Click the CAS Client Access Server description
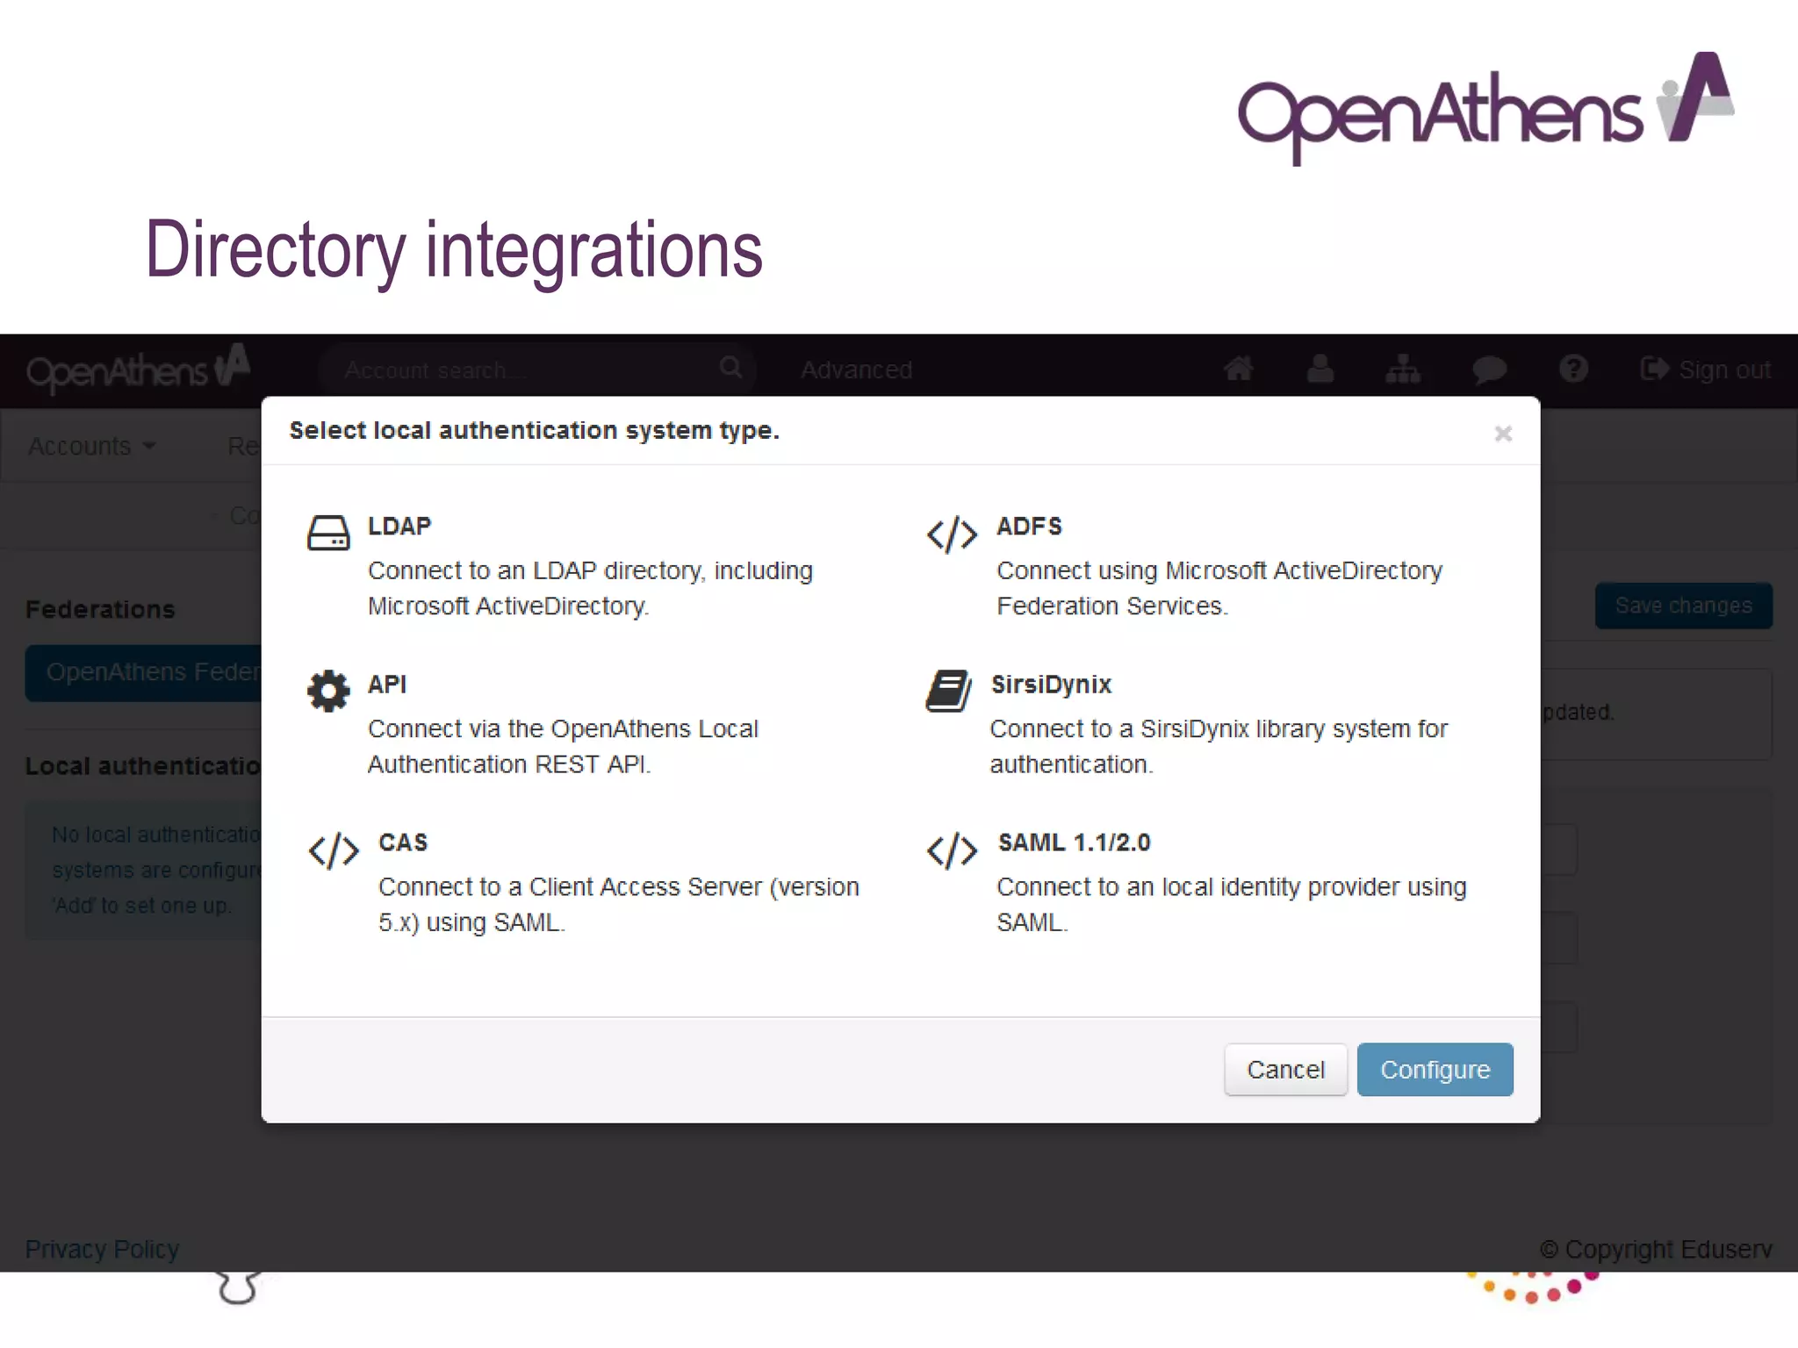Image resolution: width=1798 pixels, height=1348 pixels. (x=619, y=905)
